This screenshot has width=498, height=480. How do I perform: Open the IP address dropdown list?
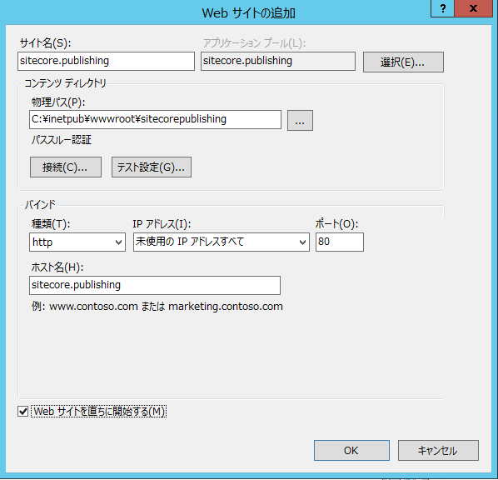click(221, 242)
